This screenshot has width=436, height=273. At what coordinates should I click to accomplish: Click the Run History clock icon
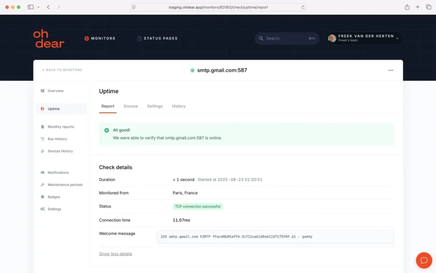coord(43,139)
